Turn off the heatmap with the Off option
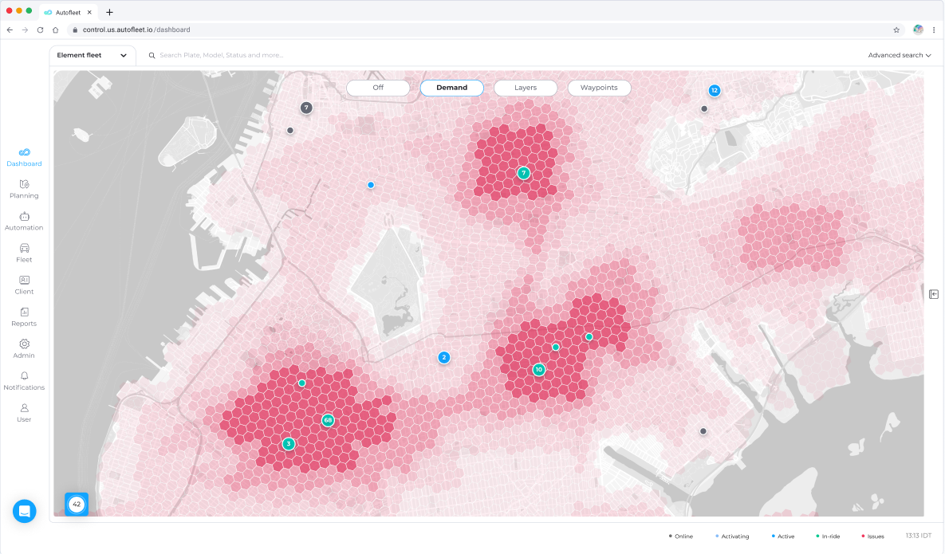The width and height of the screenshot is (945, 554). (x=378, y=88)
